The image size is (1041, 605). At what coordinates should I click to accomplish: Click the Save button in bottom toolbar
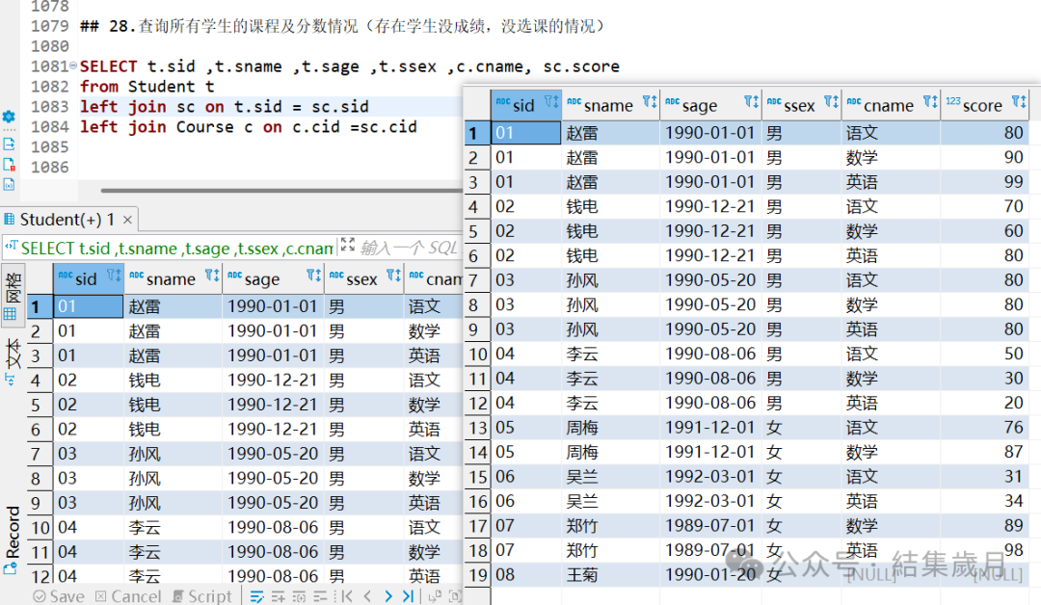coord(59,596)
